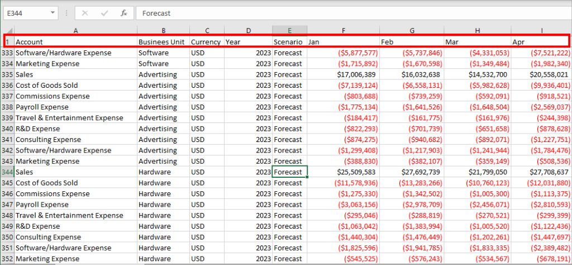Image resolution: width=572 pixels, height=265 pixels.
Task: Select the active Forecast cell E344
Action: 290,172
